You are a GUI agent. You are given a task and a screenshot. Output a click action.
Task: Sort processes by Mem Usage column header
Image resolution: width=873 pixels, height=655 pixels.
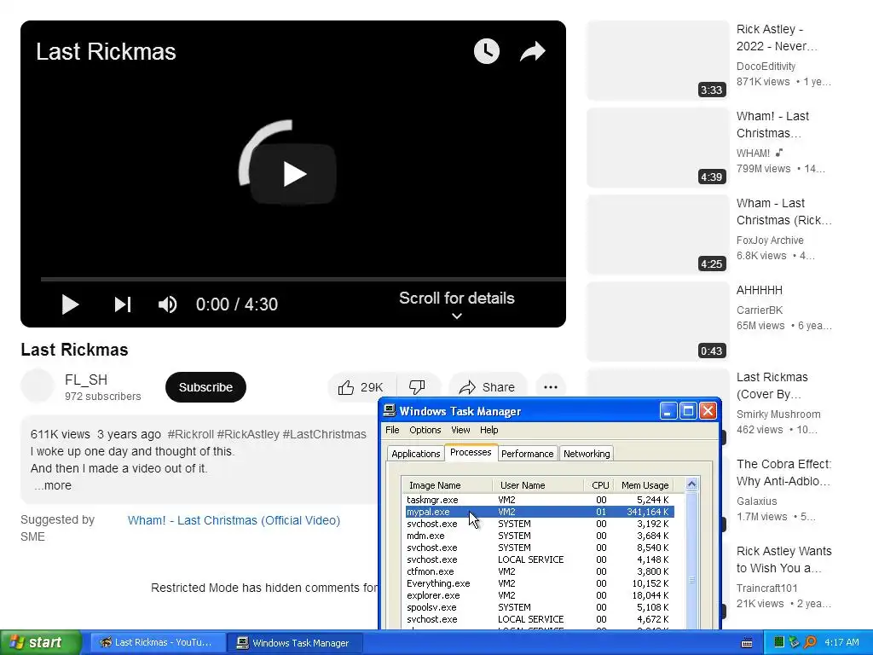pyautogui.click(x=645, y=485)
